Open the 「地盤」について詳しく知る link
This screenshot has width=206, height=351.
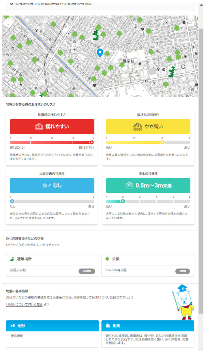[x=24, y=305]
